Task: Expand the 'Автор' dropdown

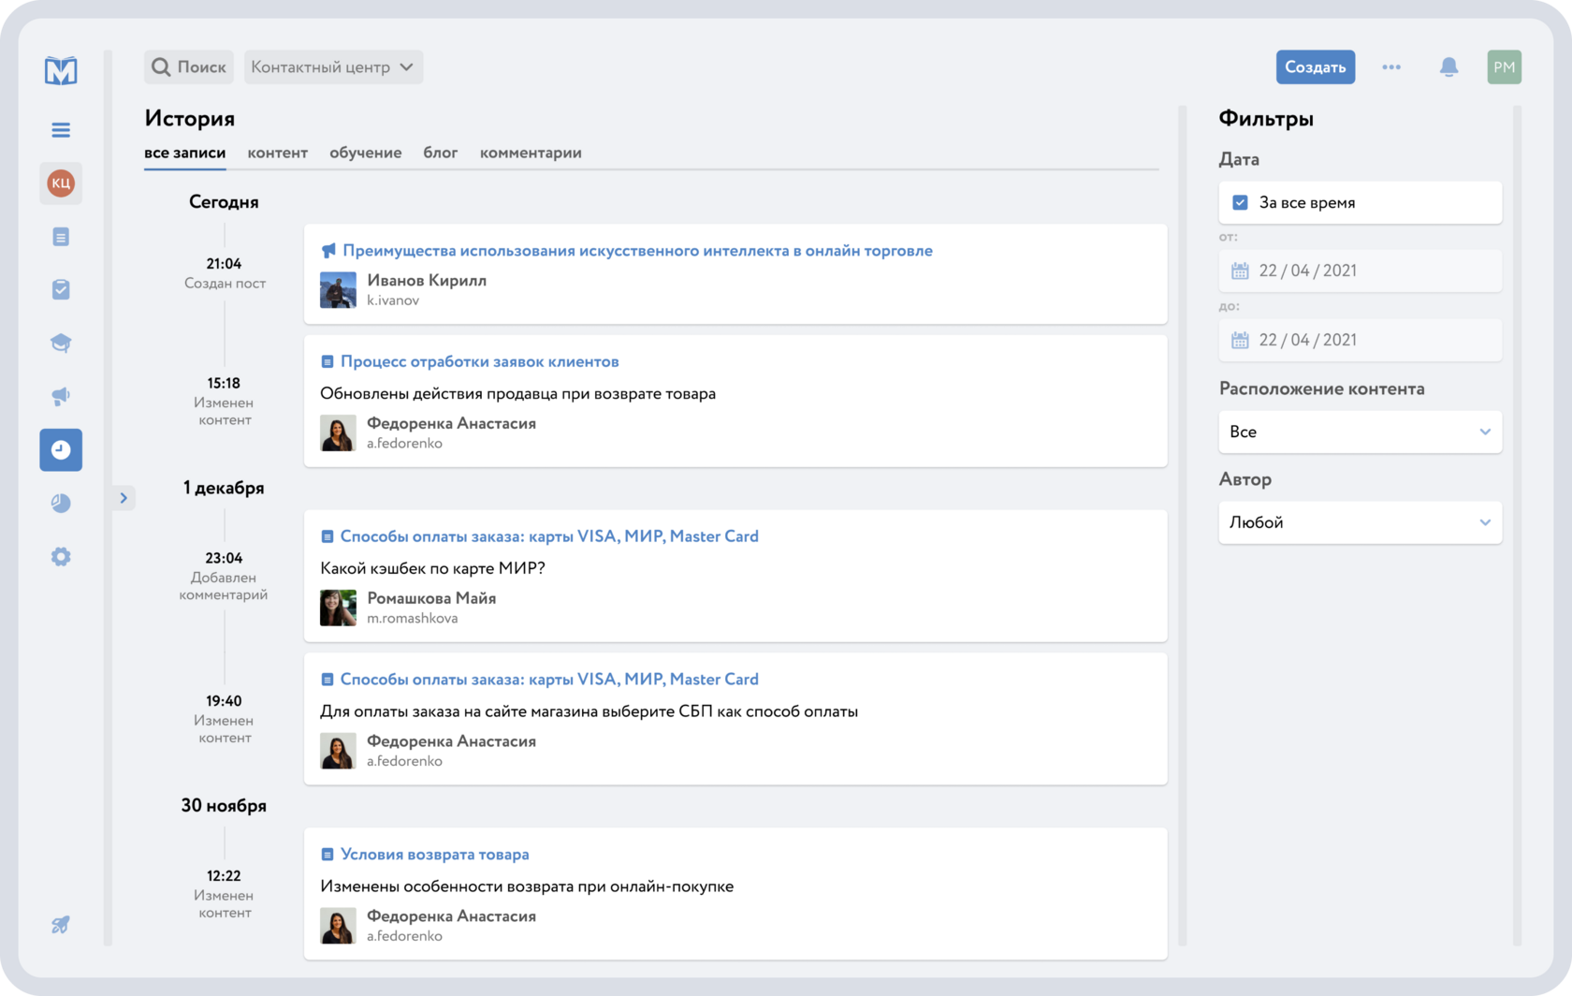Action: (1360, 522)
